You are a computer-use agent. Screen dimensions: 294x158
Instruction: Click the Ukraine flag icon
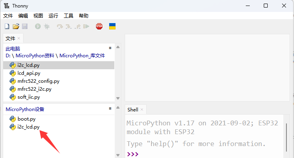(112, 26)
